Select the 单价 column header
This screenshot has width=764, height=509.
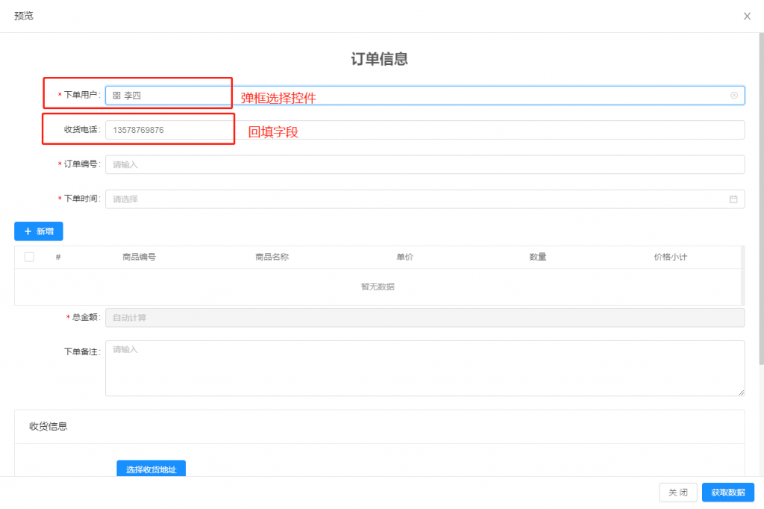[404, 257]
